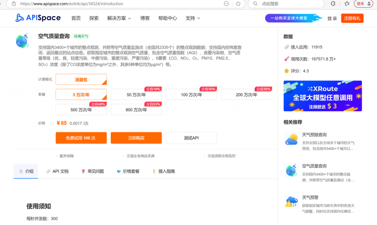This screenshot has height=225, width=377.
Task: Click 免费试用 100 次 button
Action: [81, 138]
